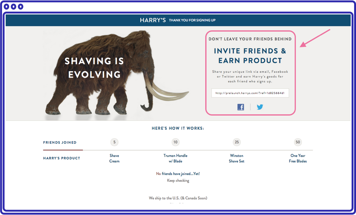Click the "INVITE FRIENDS & EARN PRODUCT" heading

coord(250,56)
